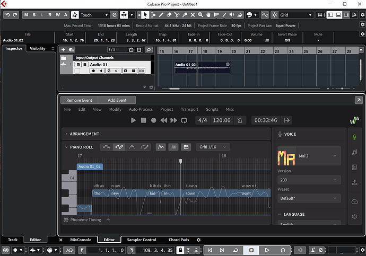
Task: Select the Mute X tool
Action: tap(193, 15)
